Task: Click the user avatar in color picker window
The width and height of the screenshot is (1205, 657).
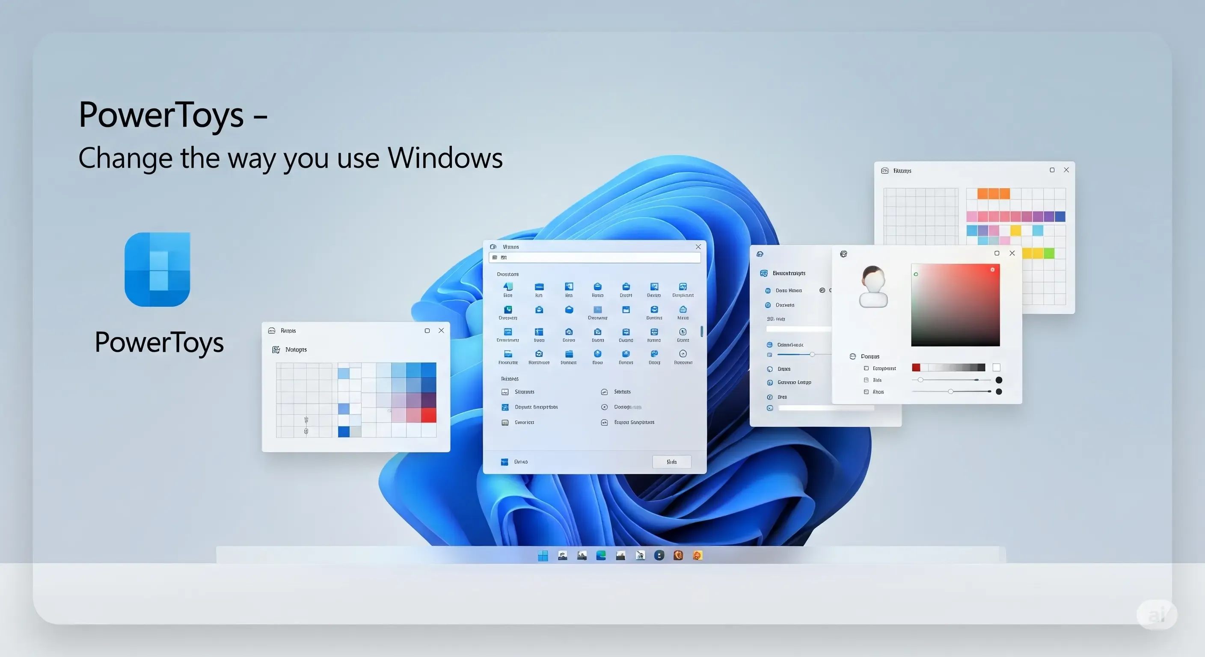Action: (x=873, y=287)
